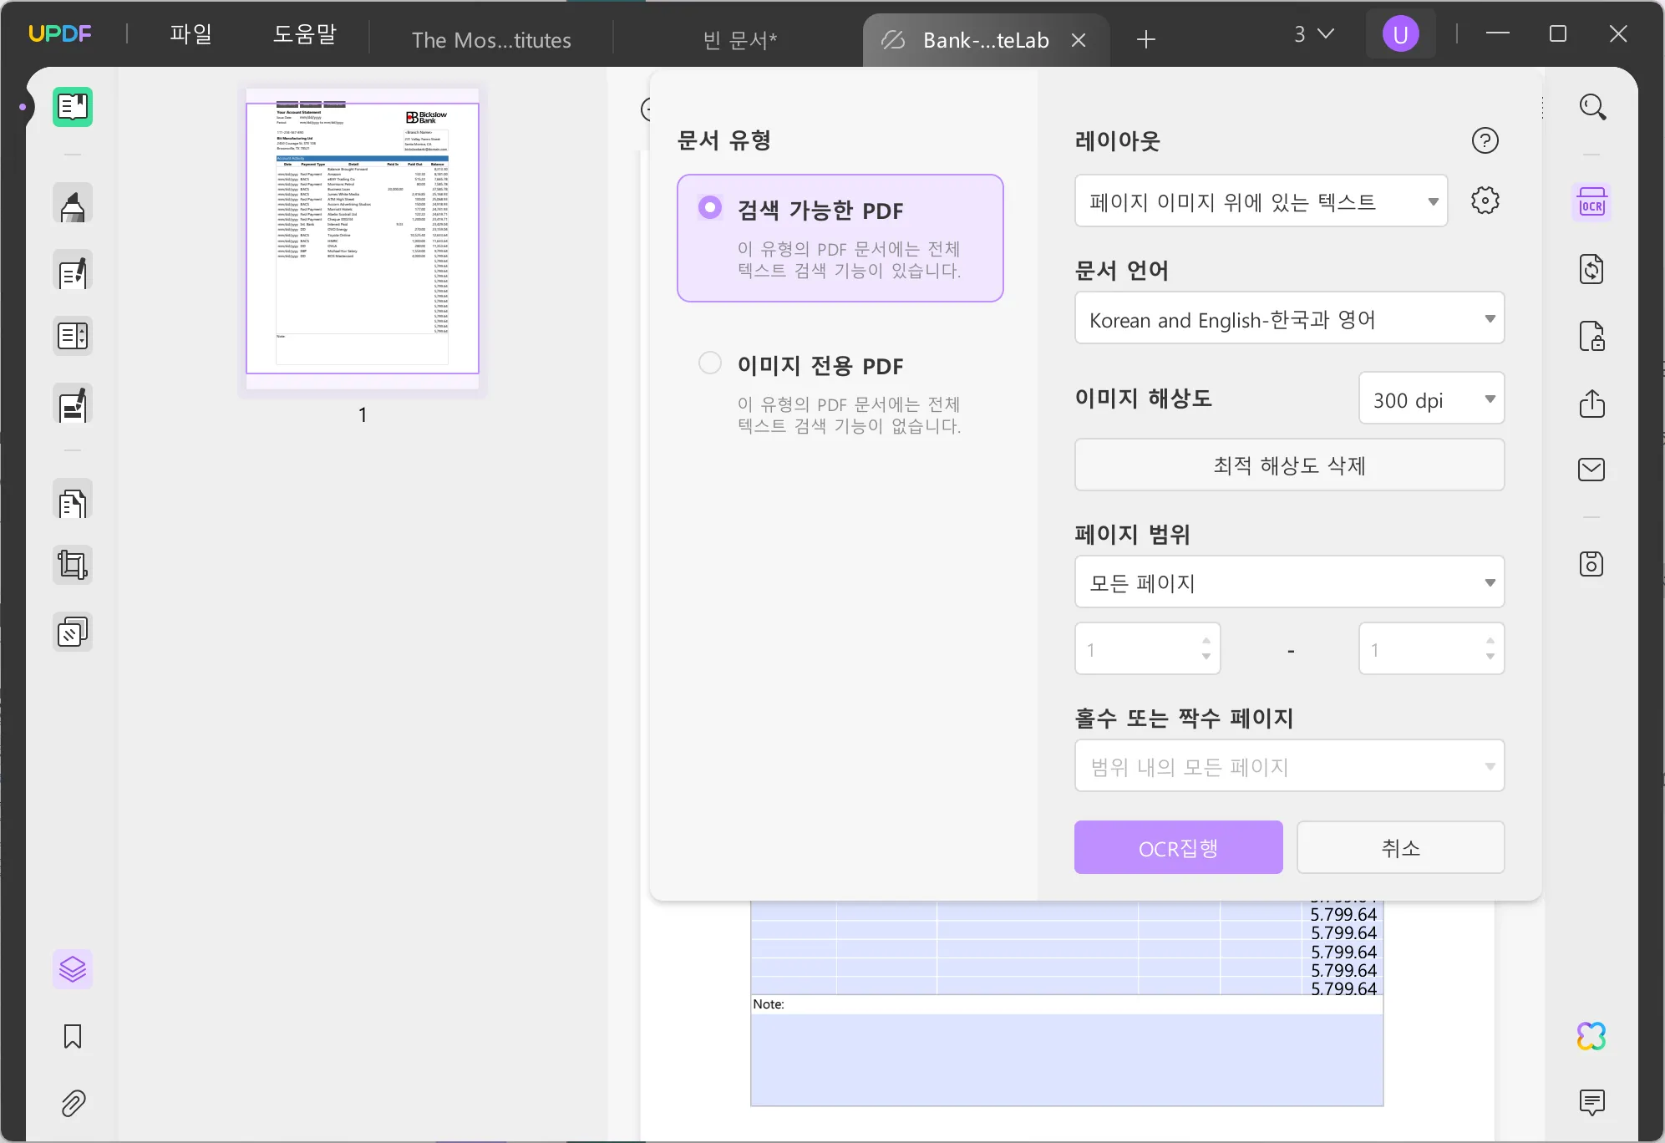Click the Share export icon

[1591, 404]
